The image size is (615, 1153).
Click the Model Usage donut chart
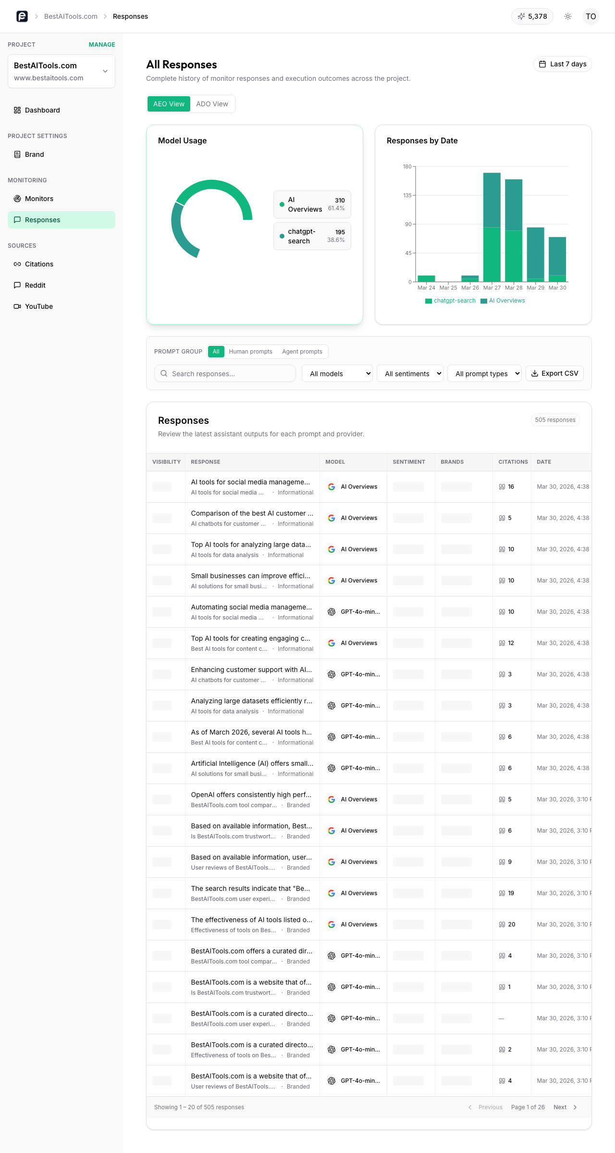click(212, 219)
